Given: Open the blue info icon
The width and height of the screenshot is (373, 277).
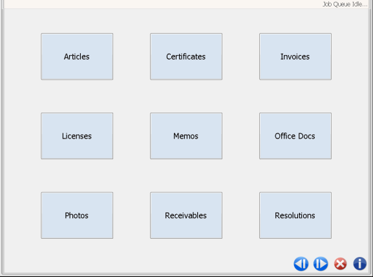Looking at the screenshot, I should click(359, 264).
